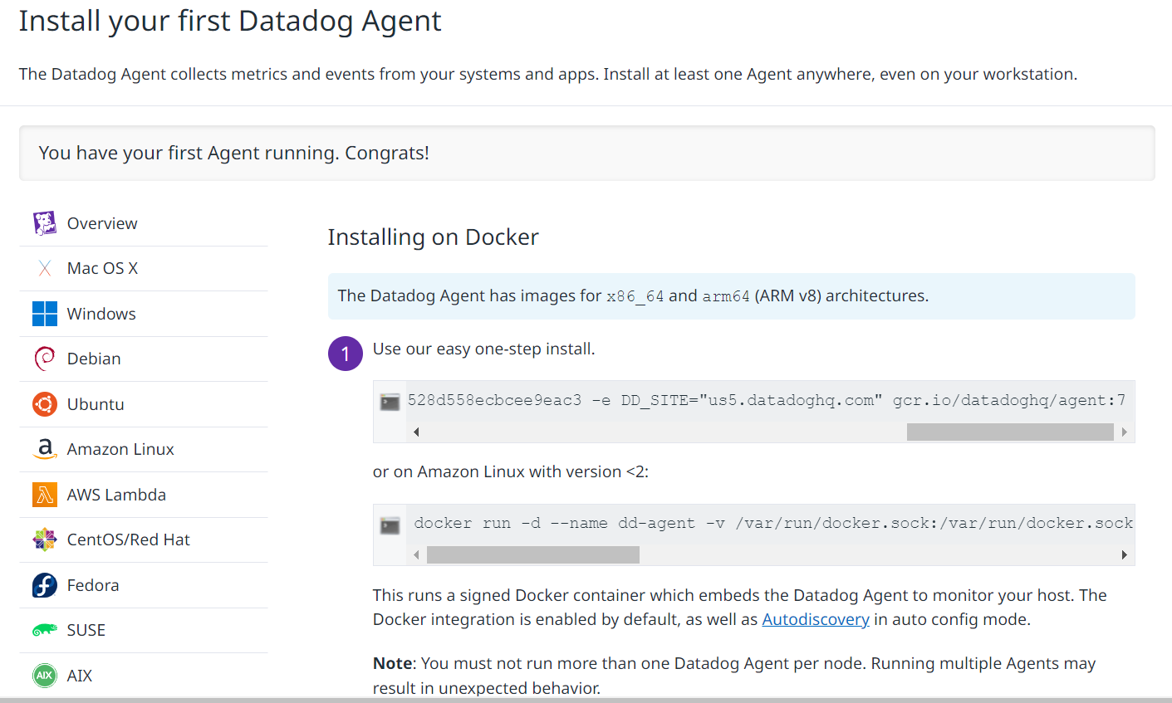Click 'or on Amazon Linux with version <2' text

click(511, 471)
